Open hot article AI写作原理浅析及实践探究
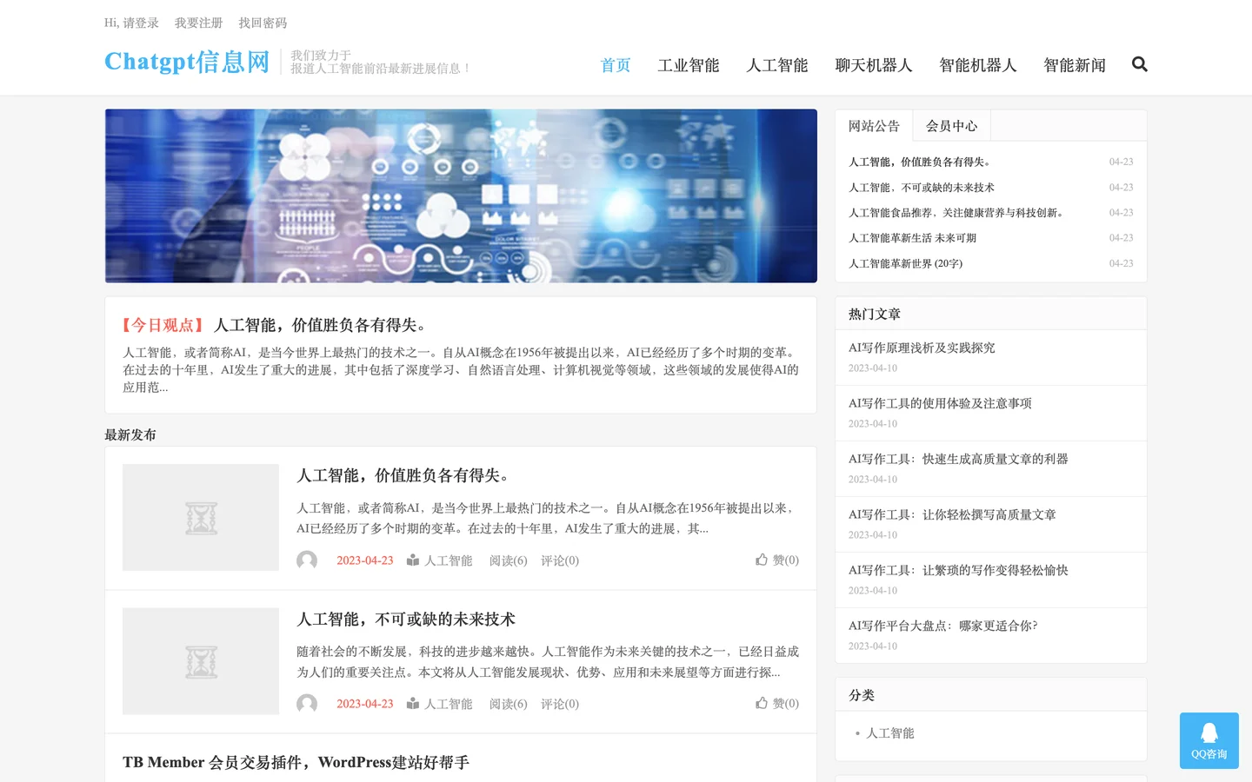This screenshot has width=1252, height=782. click(x=922, y=348)
